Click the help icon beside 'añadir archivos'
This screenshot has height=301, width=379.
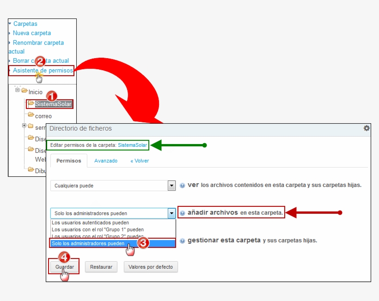(x=183, y=213)
